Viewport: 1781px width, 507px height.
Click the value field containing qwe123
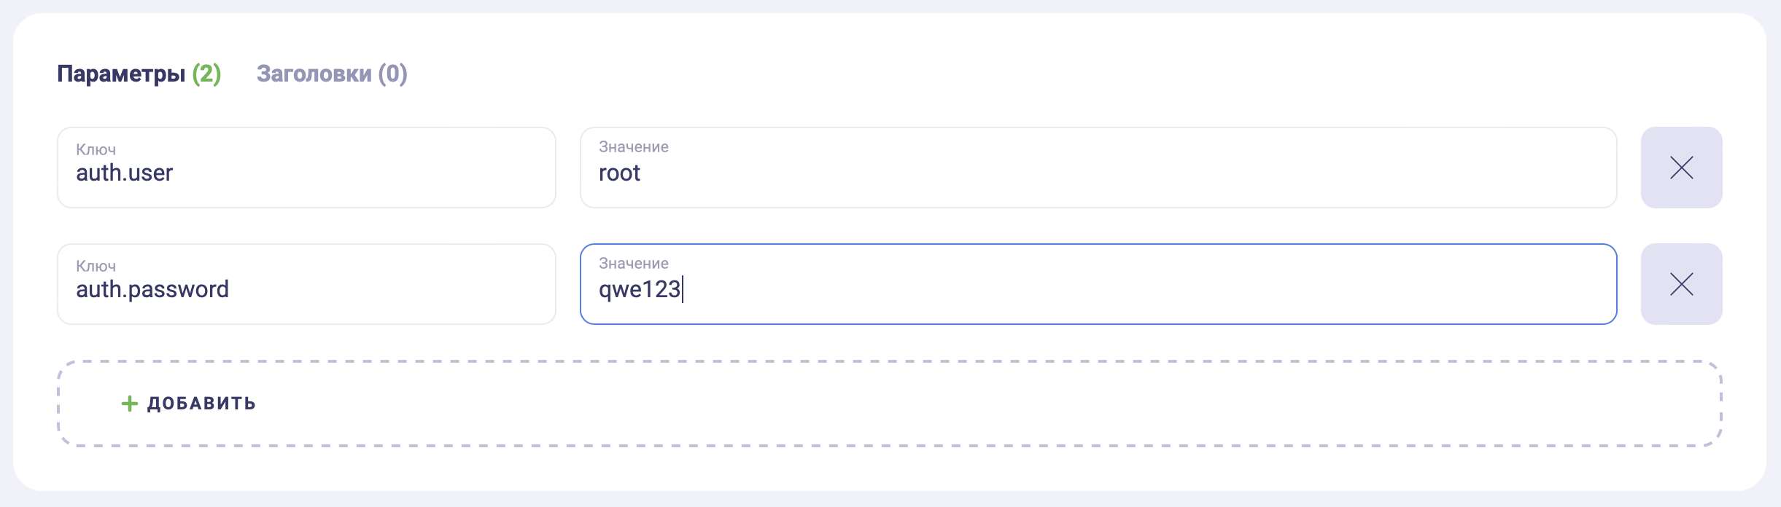tap(1098, 284)
